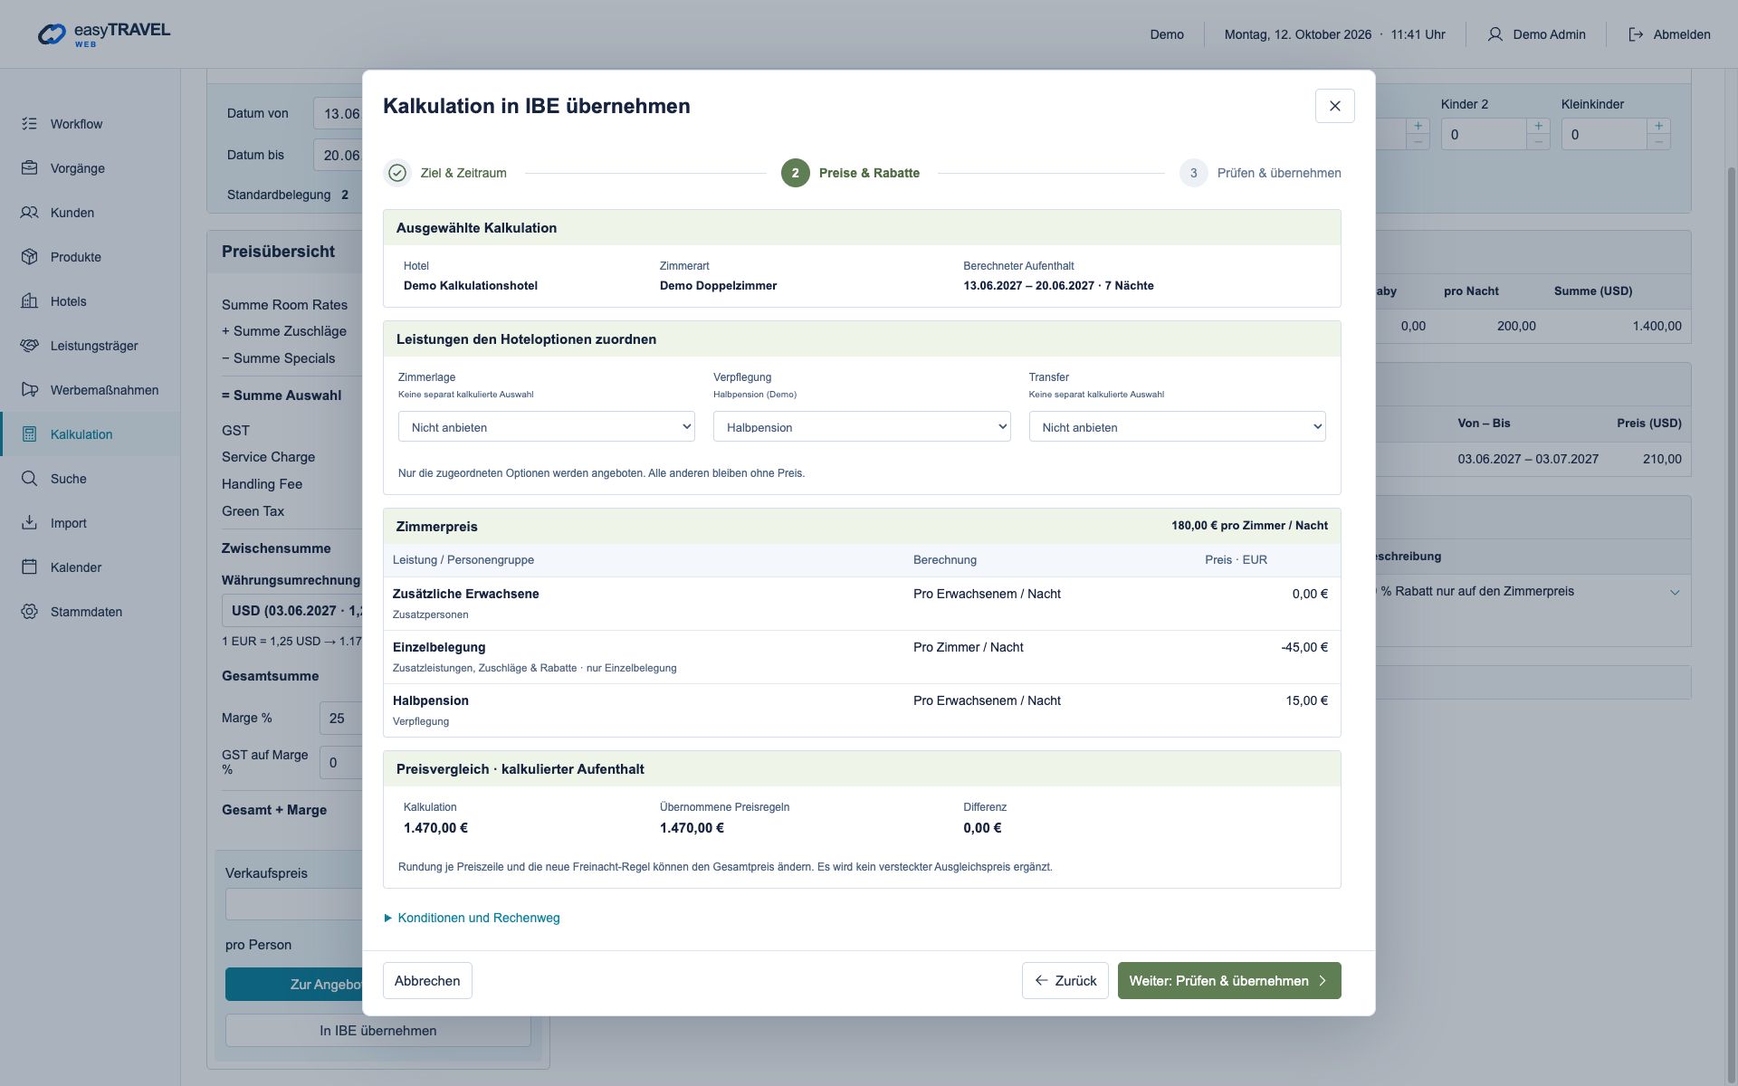Open the Stammdaten gear icon
Image resolution: width=1738 pixels, height=1086 pixels.
pos(30,612)
